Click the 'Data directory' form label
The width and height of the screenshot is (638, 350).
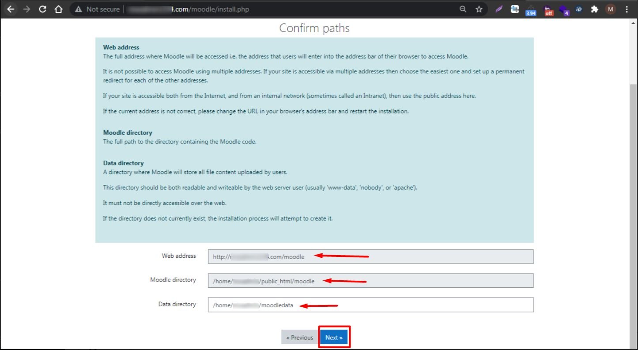coord(177,304)
